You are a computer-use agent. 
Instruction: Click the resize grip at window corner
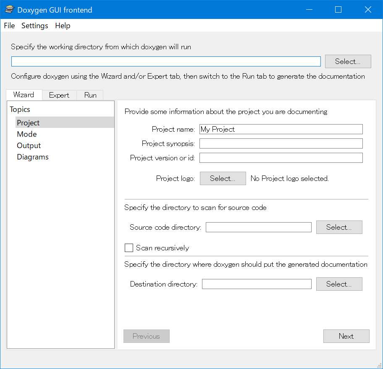[379, 365]
